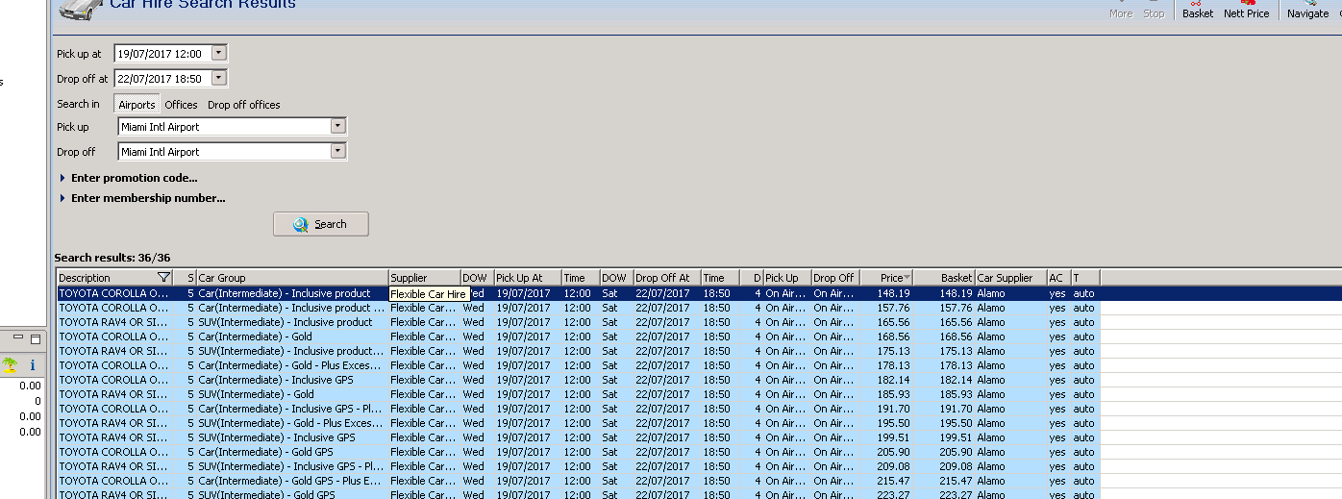This screenshot has width=1342, height=499.
Task: Select the Airports search-in toggle
Action: 137,105
